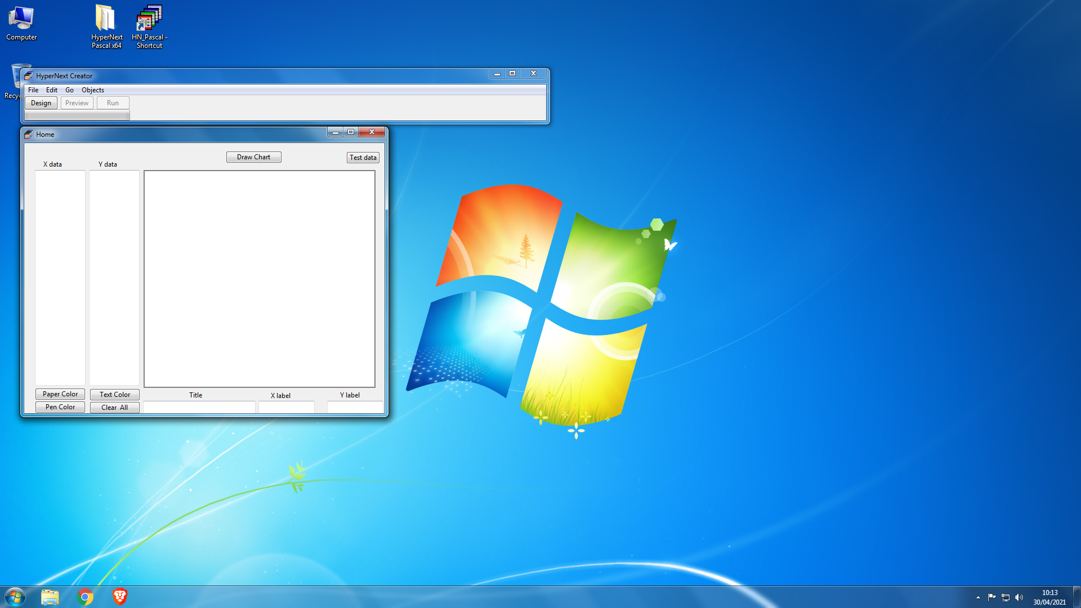Click the Windows Start button

15,597
